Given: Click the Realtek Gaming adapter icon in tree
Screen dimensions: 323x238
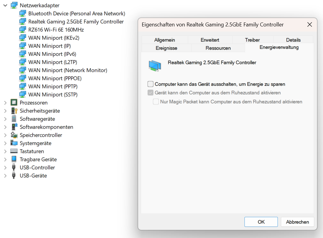Looking at the screenshot, I should coord(22,22).
